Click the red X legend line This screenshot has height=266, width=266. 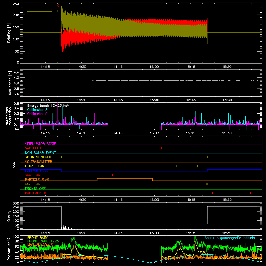click(39, 7)
